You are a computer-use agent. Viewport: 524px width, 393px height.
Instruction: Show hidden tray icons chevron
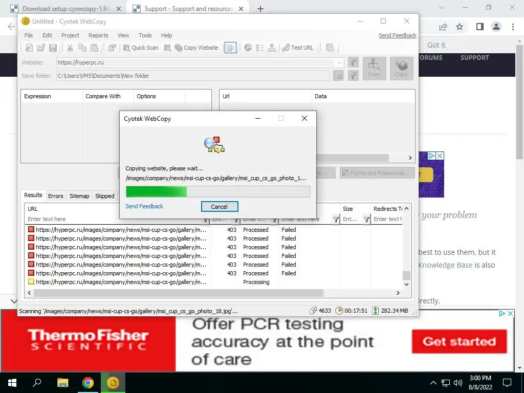tap(433, 383)
